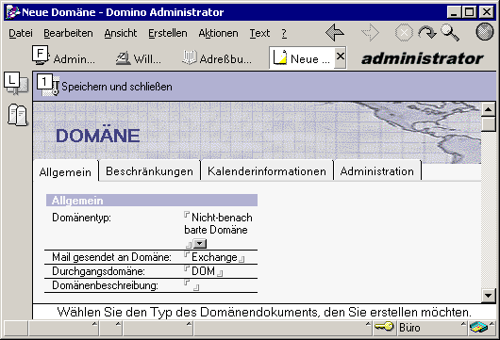
Task: Click the administrator logo text
Action: [x=423, y=58]
